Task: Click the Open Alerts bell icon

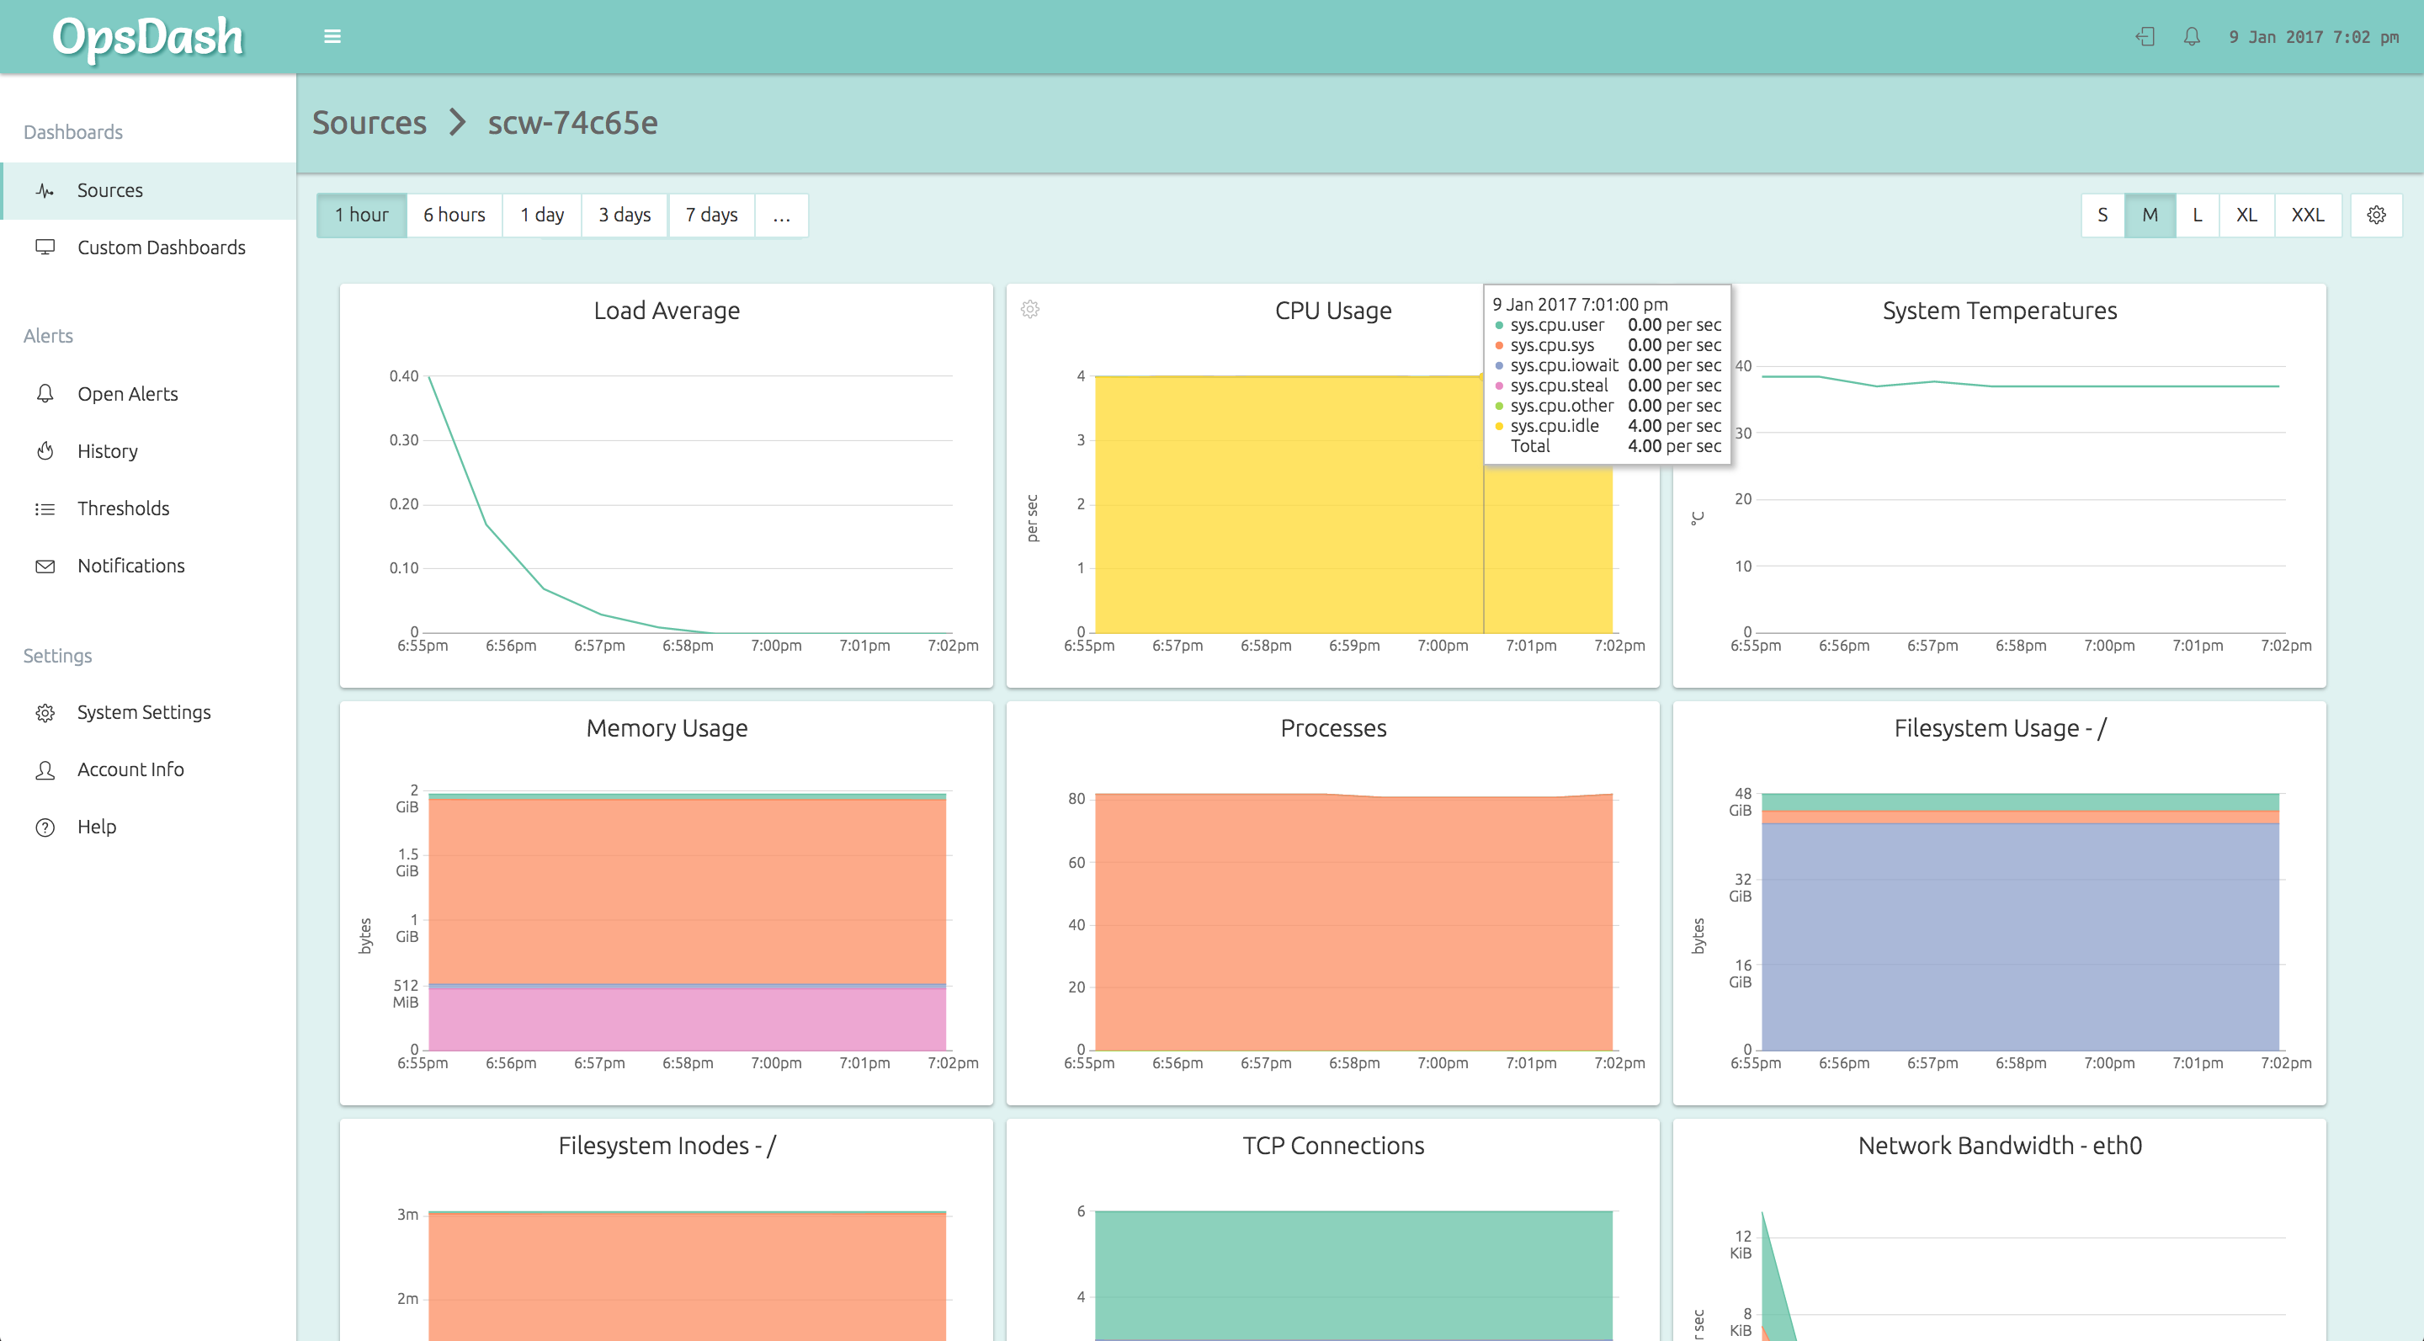Action: [x=45, y=393]
